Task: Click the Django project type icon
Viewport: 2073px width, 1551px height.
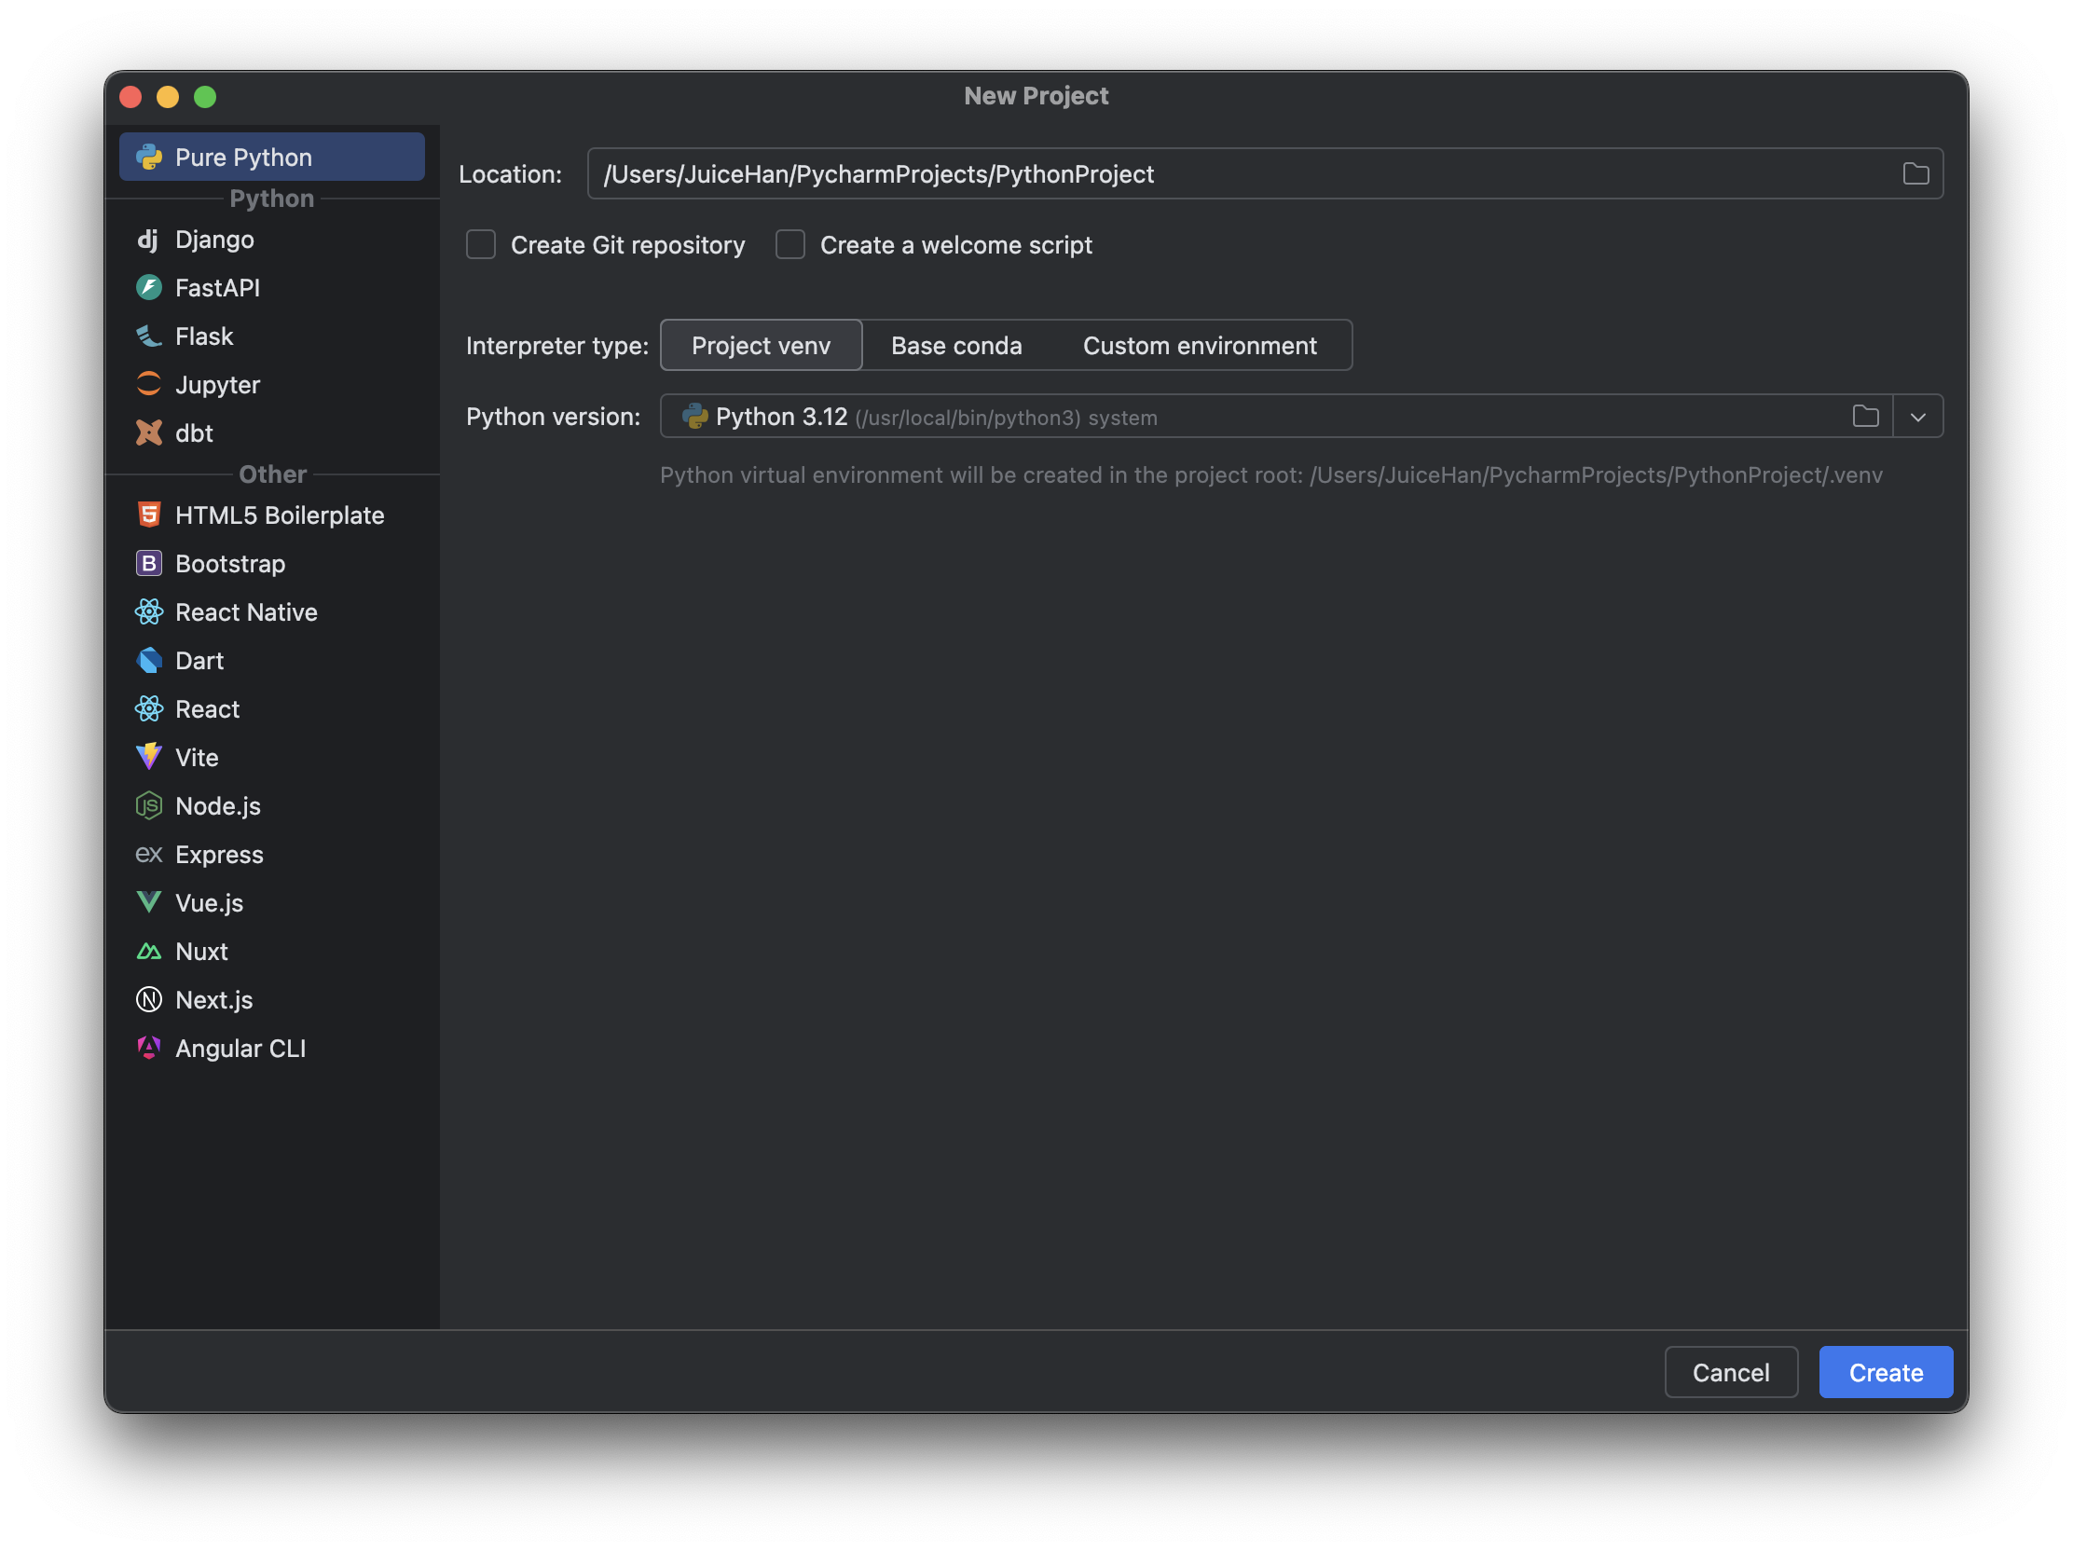Action: 148,240
